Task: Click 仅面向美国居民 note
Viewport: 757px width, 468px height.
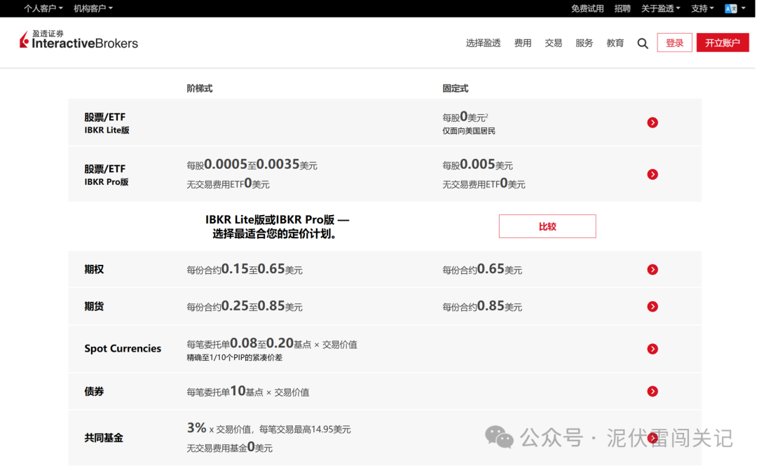Action: tap(469, 131)
